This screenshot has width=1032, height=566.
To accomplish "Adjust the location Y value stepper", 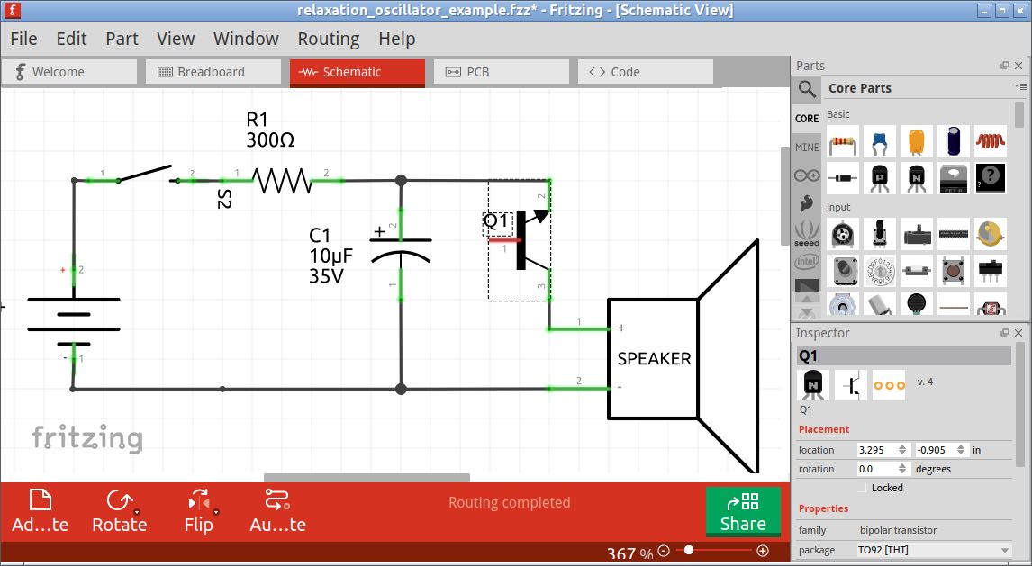I will click(961, 450).
